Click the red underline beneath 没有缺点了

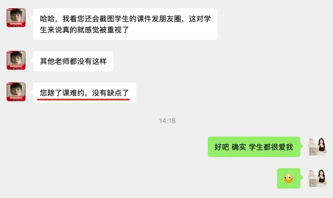(83, 99)
